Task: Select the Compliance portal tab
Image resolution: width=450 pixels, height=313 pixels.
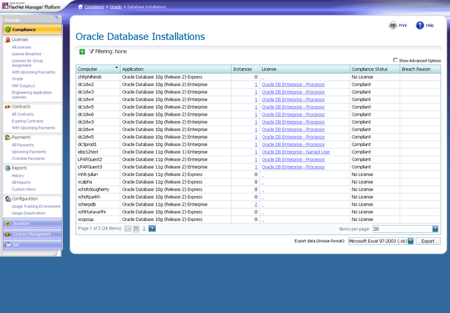Action: (31, 30)
